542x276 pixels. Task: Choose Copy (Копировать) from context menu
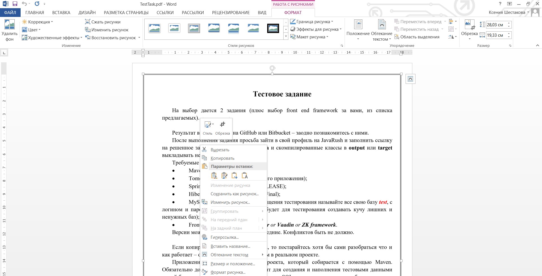click(234, 158)
